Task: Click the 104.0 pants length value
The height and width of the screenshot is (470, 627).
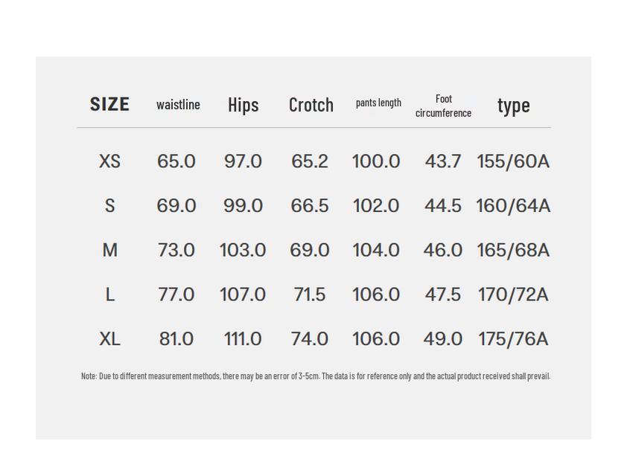Action: [376, 251]
